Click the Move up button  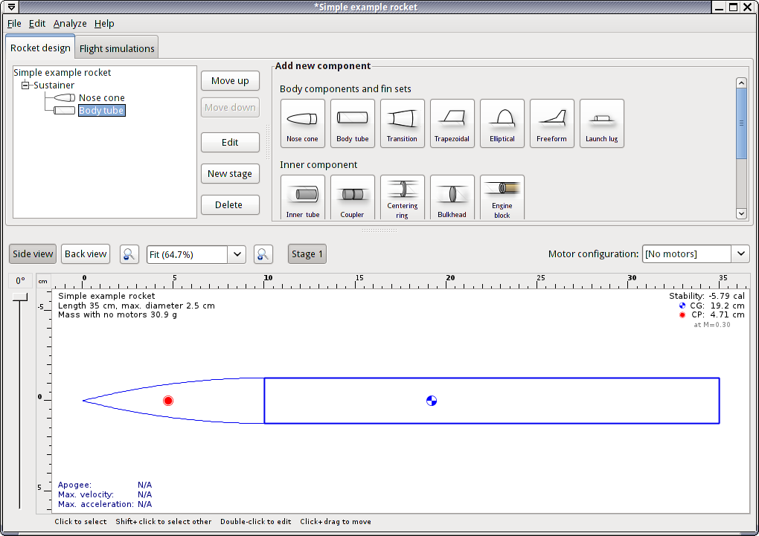(230, 81)
